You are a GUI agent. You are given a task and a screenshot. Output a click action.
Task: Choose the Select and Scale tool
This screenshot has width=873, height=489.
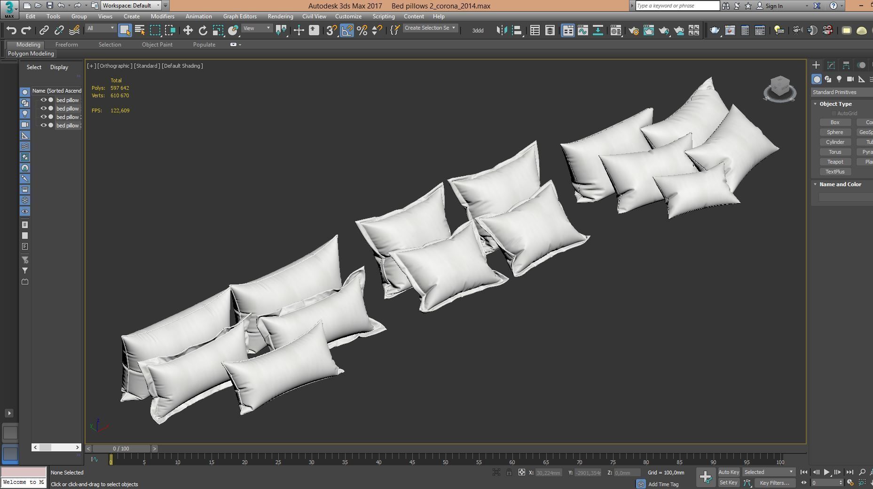coord(218,31)
